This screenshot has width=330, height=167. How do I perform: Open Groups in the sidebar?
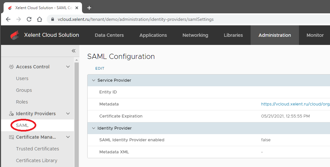24,90
